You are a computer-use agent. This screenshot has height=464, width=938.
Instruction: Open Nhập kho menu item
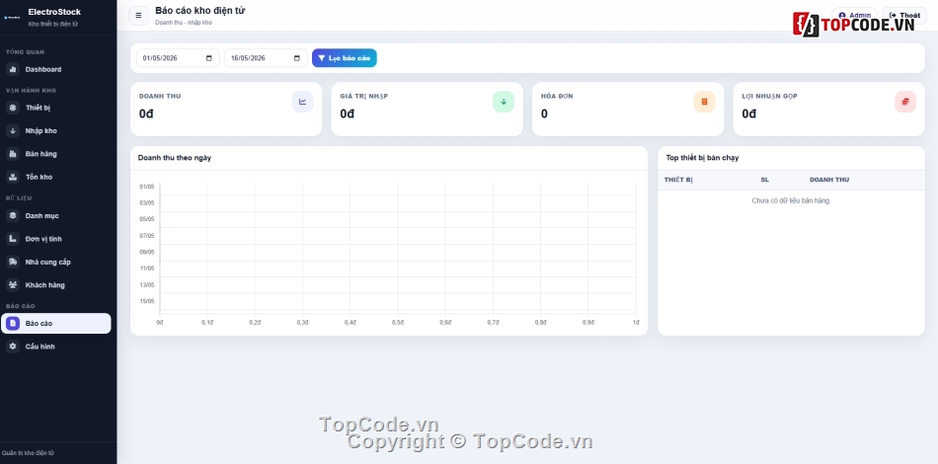point(55,131)
